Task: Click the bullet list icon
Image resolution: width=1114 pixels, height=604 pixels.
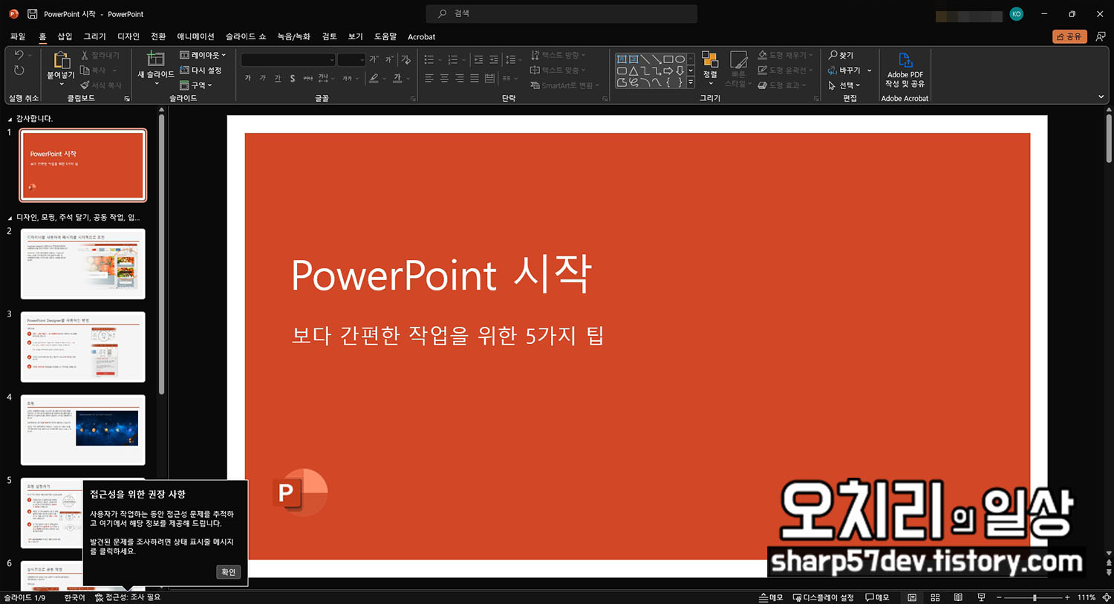Action: click(429, 59)
